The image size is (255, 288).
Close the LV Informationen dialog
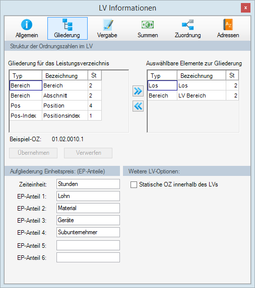point(245,8)
